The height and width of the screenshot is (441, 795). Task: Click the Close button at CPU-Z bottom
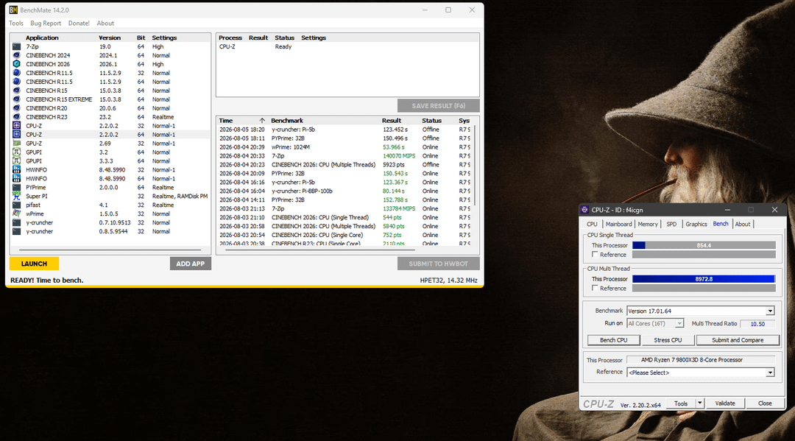(765, 403)
